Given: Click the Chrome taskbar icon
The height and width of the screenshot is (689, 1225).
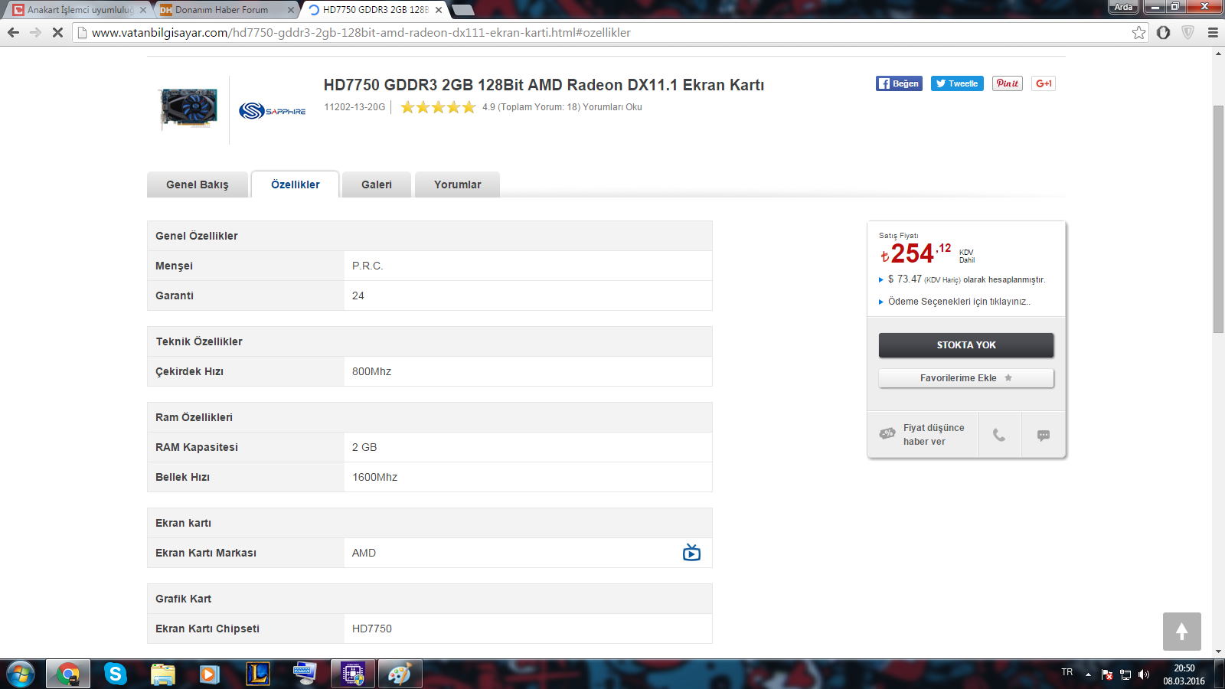Looking at the screenshot, I should (68, 674).
